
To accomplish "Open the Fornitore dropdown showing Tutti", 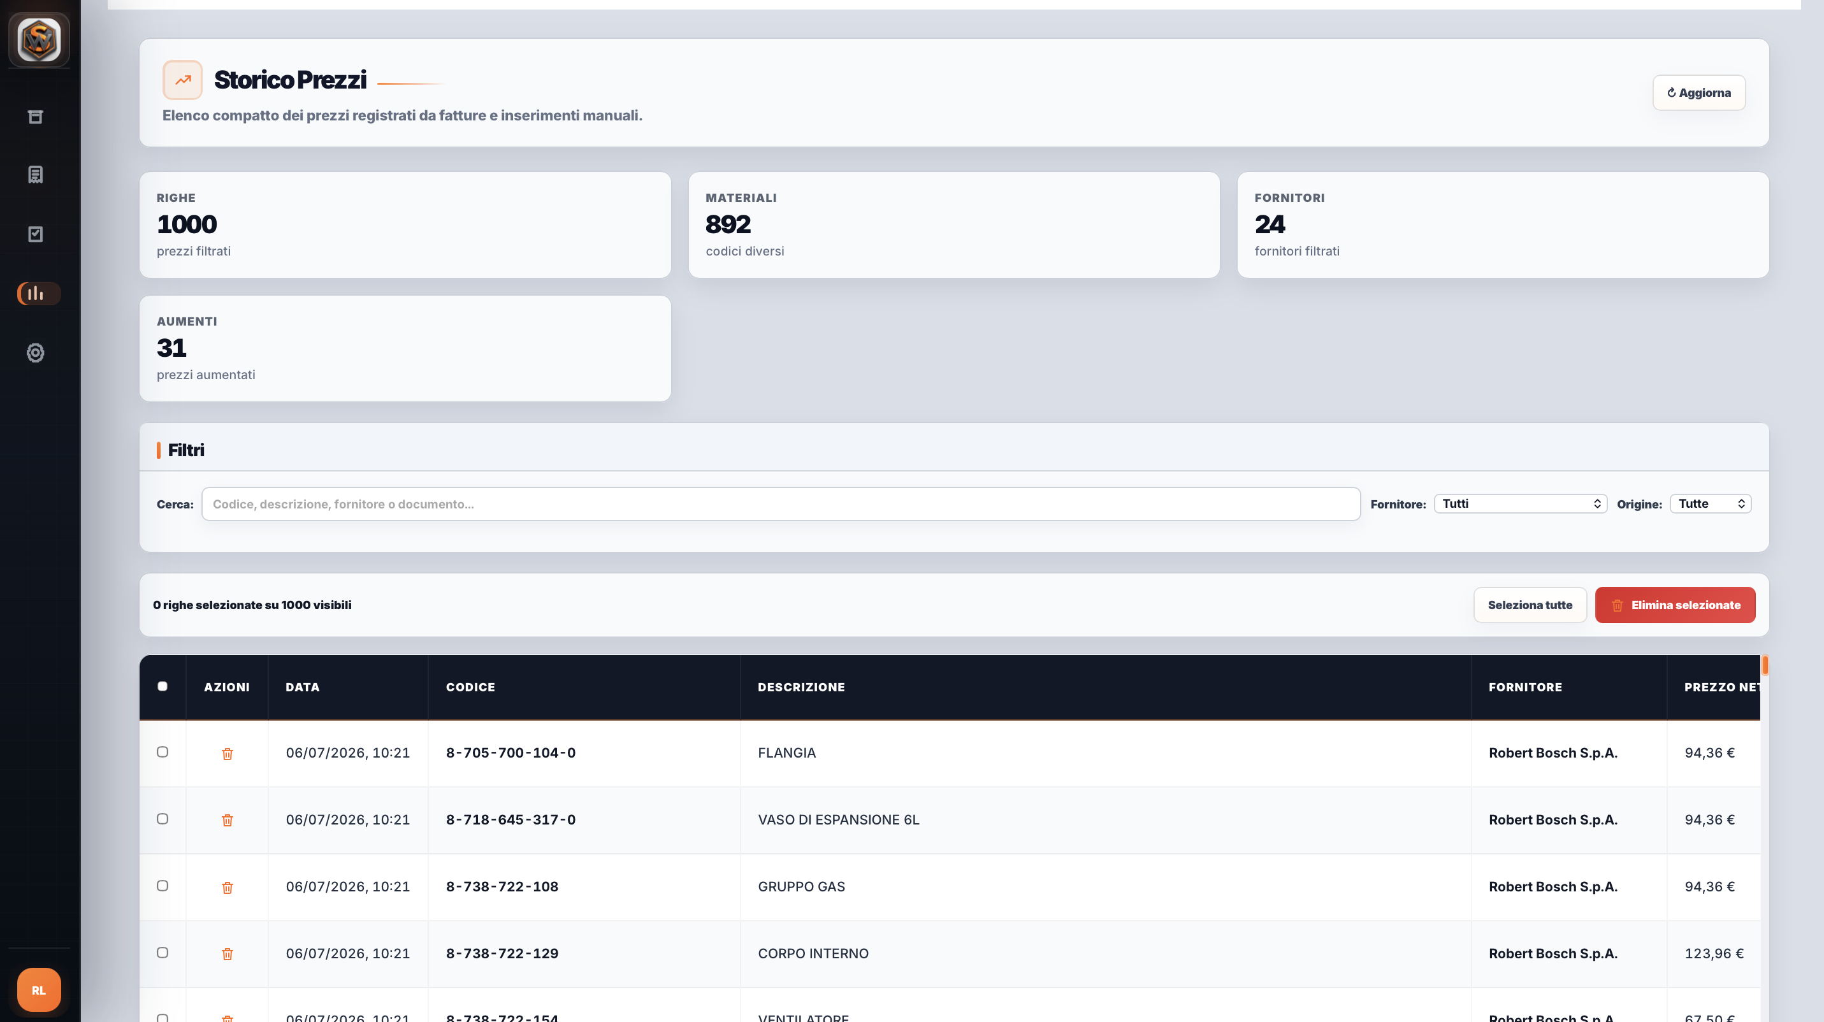I will [x=1520, y=504].
